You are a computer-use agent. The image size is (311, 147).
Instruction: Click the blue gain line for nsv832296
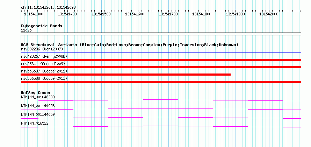click(161, 52)
